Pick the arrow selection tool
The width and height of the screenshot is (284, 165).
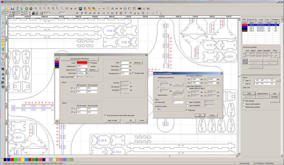[x=3, y=19]
